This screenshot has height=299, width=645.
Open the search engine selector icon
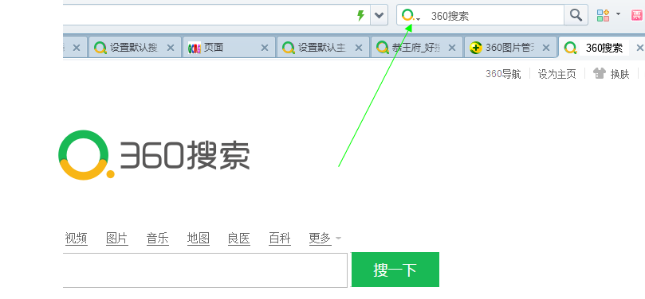pyautogui.click(x=411, y=16)
